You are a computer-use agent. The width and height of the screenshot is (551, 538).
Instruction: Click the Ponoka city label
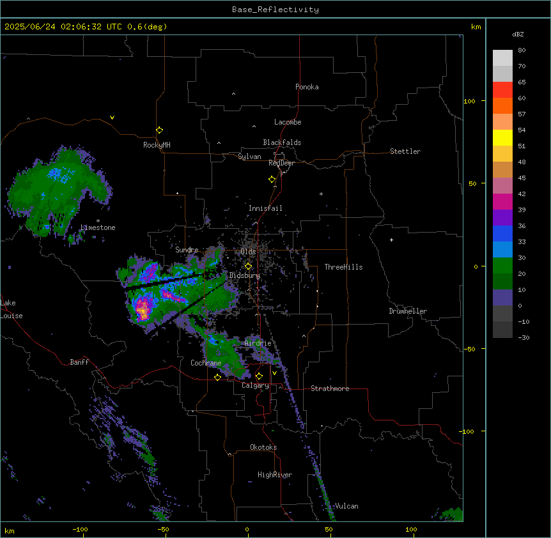pyautogui.click(x=307, y=87)
